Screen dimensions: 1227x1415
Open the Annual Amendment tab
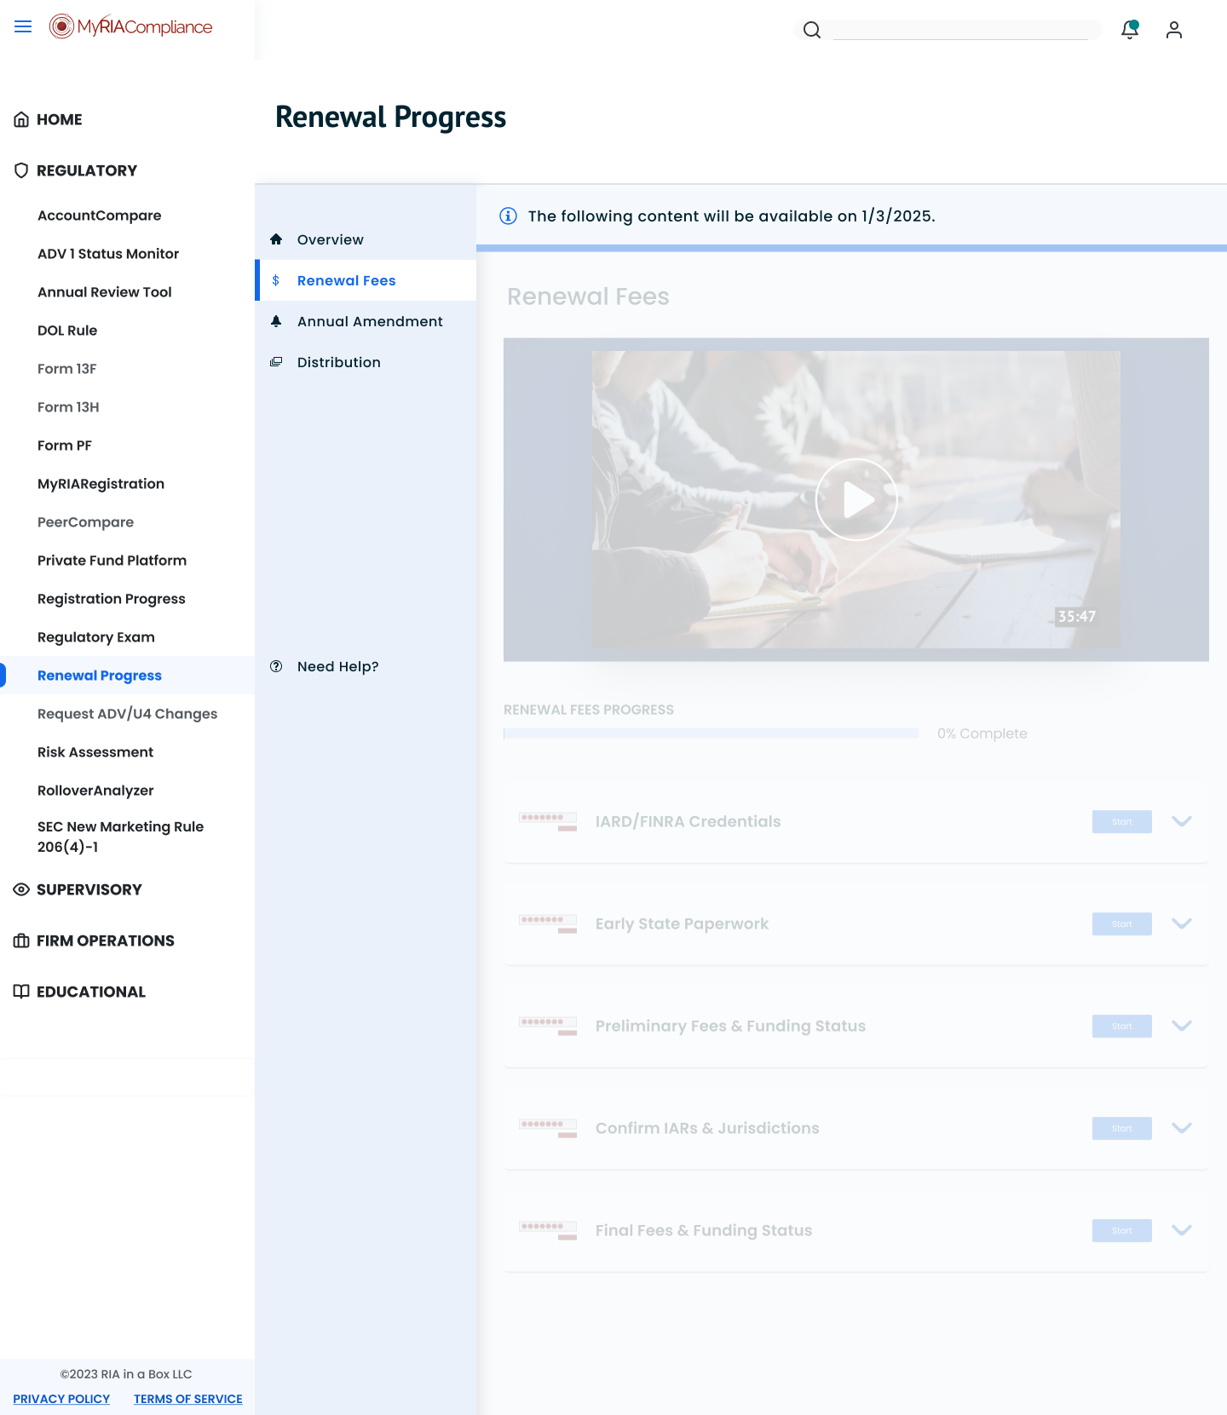pos(366,321)
